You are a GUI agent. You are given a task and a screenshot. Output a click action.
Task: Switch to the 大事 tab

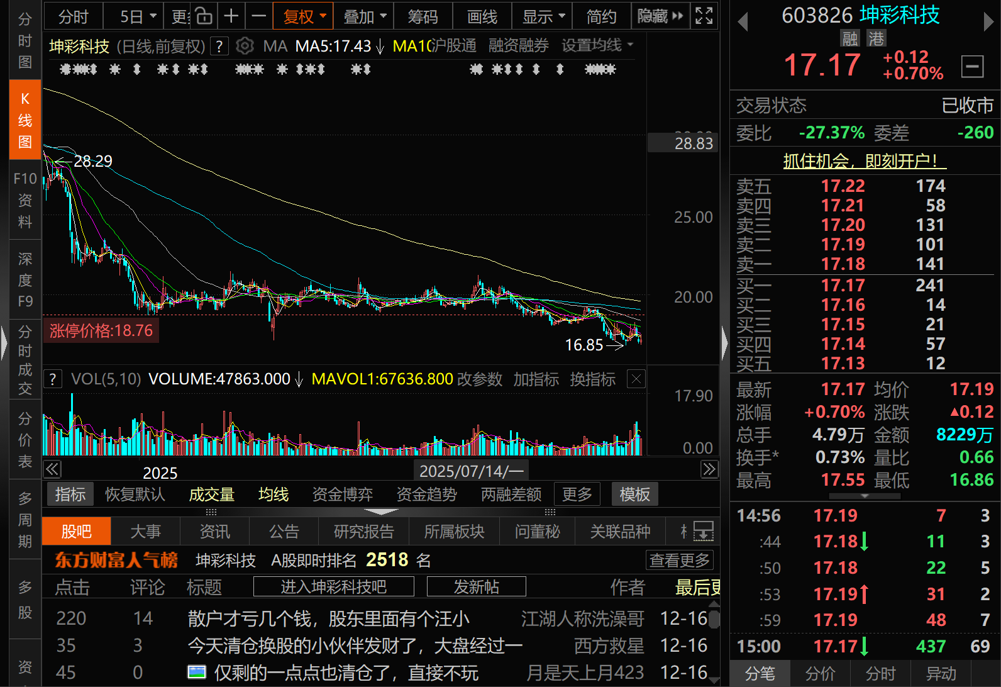[x=145, y=532]
